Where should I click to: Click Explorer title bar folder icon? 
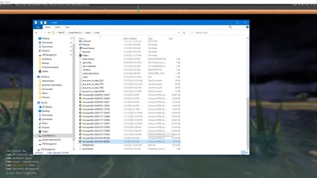coord(36,23)
